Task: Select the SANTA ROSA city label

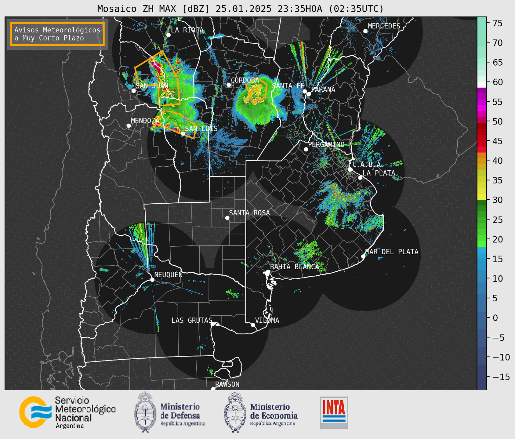Action: click(249, 213)
